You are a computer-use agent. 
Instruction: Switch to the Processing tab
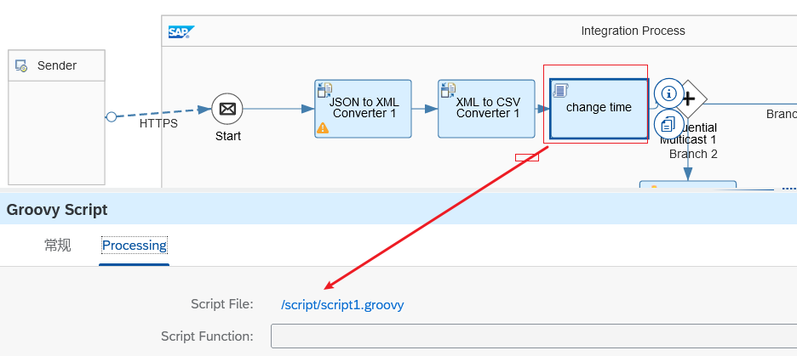134,246
